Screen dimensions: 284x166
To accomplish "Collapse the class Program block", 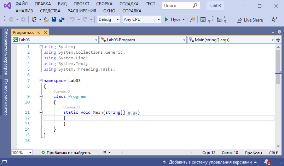I will tap(41, 96).
